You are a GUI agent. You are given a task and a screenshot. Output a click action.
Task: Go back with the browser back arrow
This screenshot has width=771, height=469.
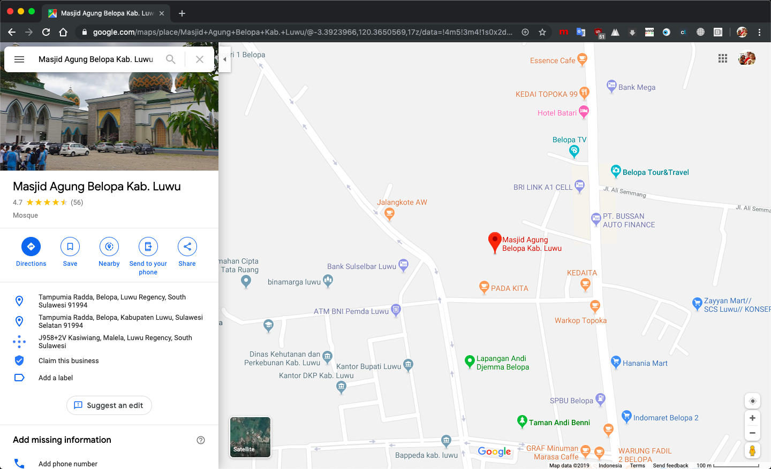(x=12, y=32)
